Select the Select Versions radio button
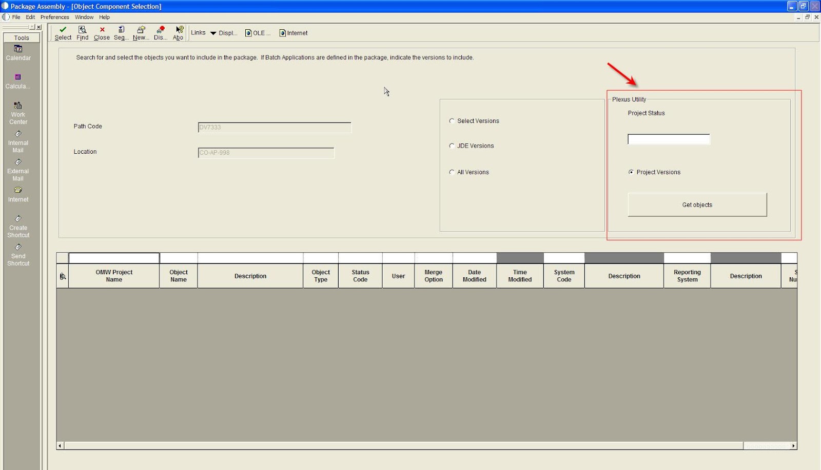 point(452,121)
